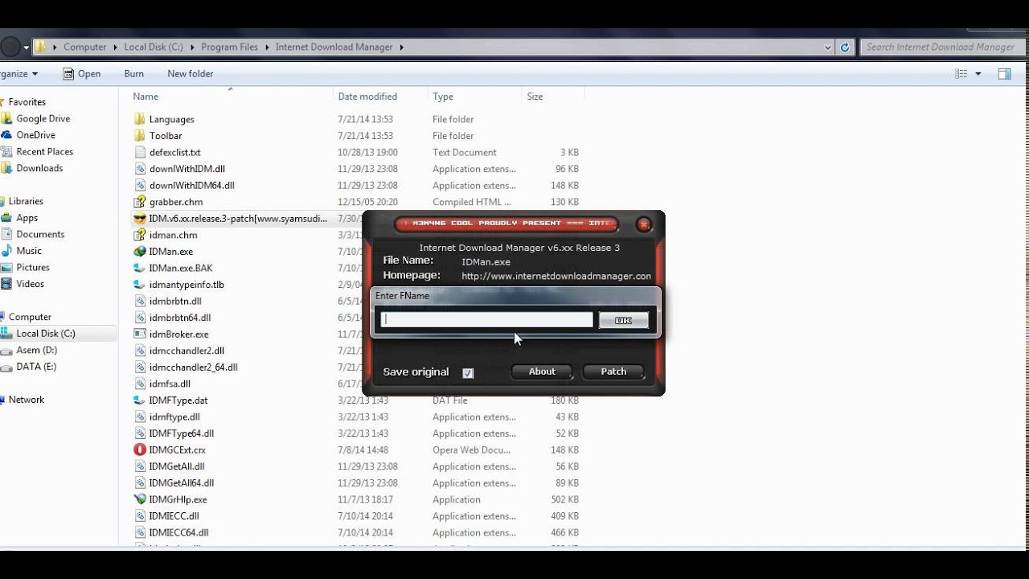Refresh the folder with the address bar button
This screenshot has width=1029, height=579.
[845, 47]
